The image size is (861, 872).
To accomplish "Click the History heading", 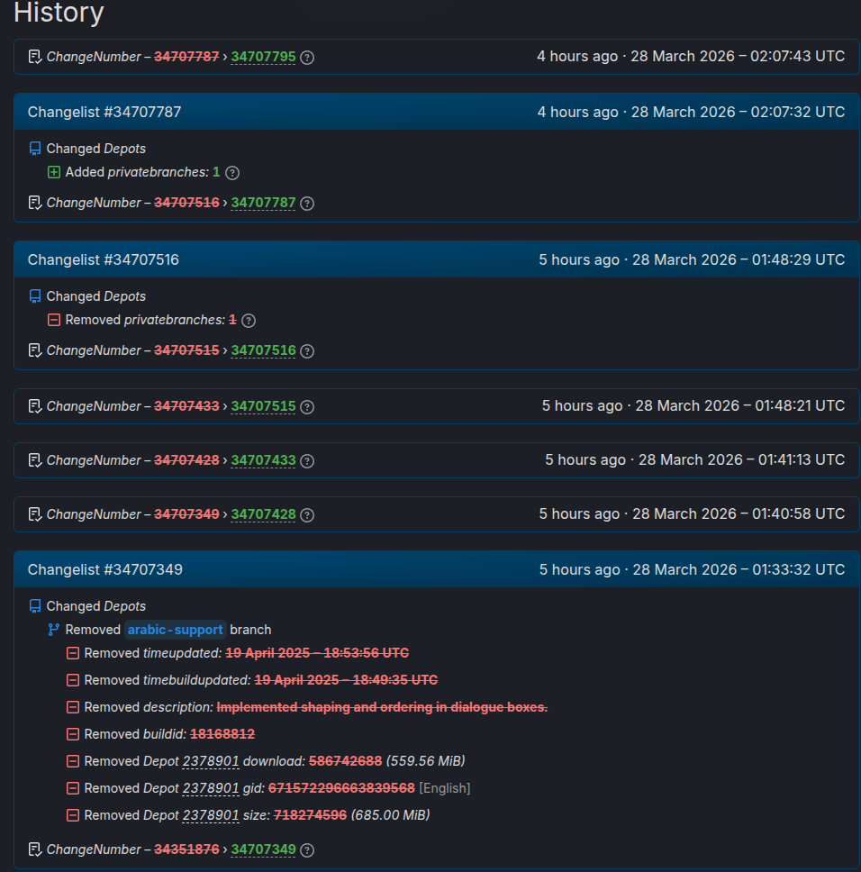I will point(59,13).
